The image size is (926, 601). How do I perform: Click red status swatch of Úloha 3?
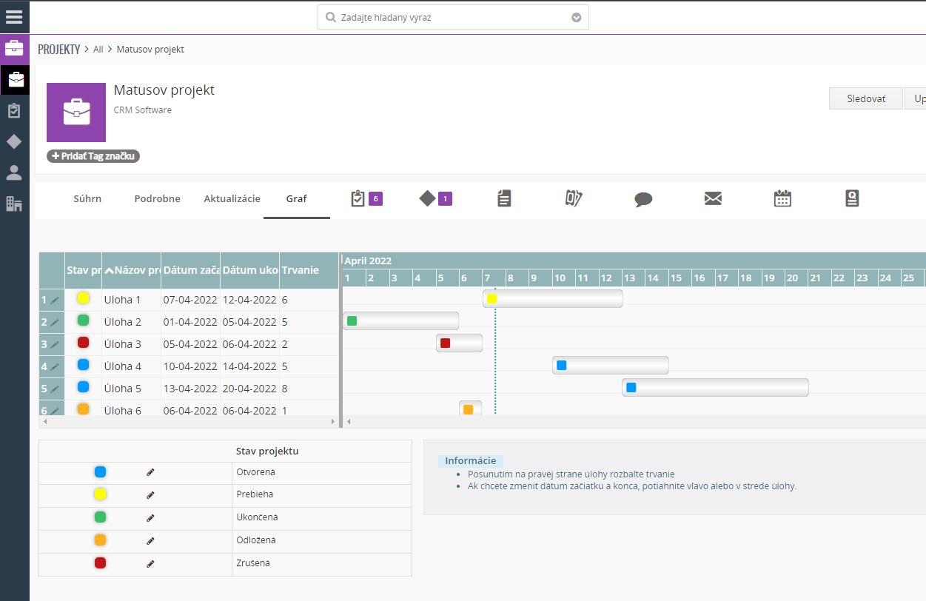click(x=83, y=343)
